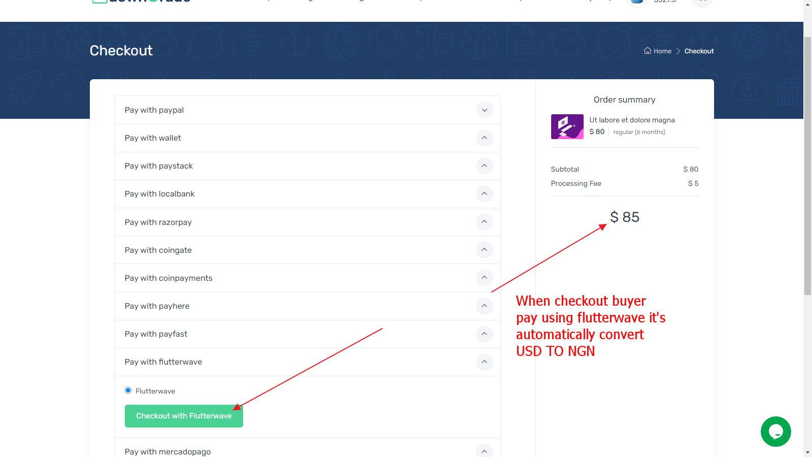The height and width of the screenshot is (457, 812).
Task: Open the green chat bubble icon
Action: click(776, 432)
